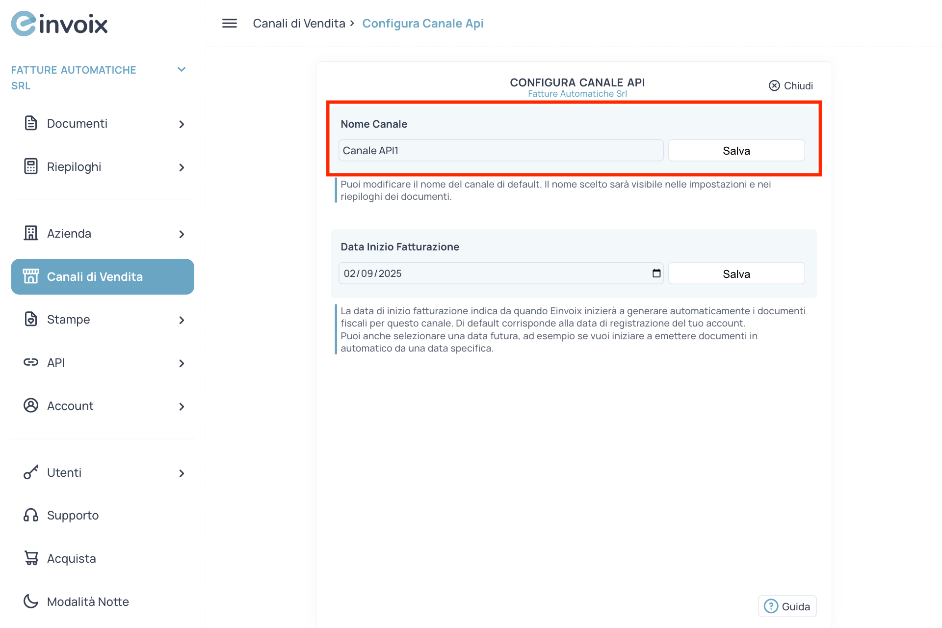Click the Guida help button
This screenshot has width=942, height=628.
(x=787, y=606)
